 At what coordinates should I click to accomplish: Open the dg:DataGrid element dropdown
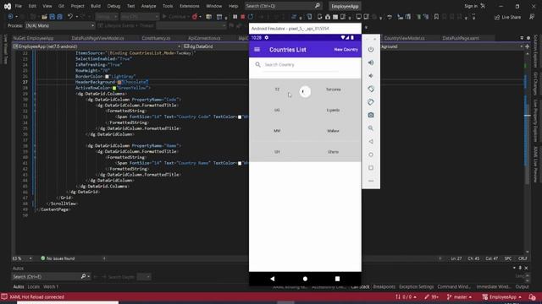215,46
